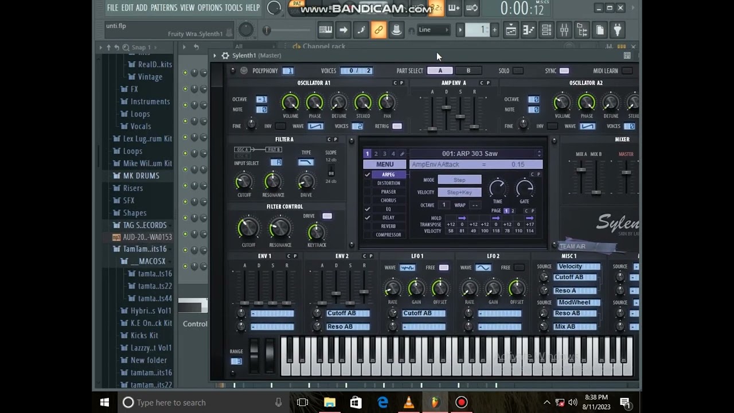Viewport: 734px width, 413px height.
Task: Open arpeggiator Velocity Step+Key dropdown
Action: (459, 192)
